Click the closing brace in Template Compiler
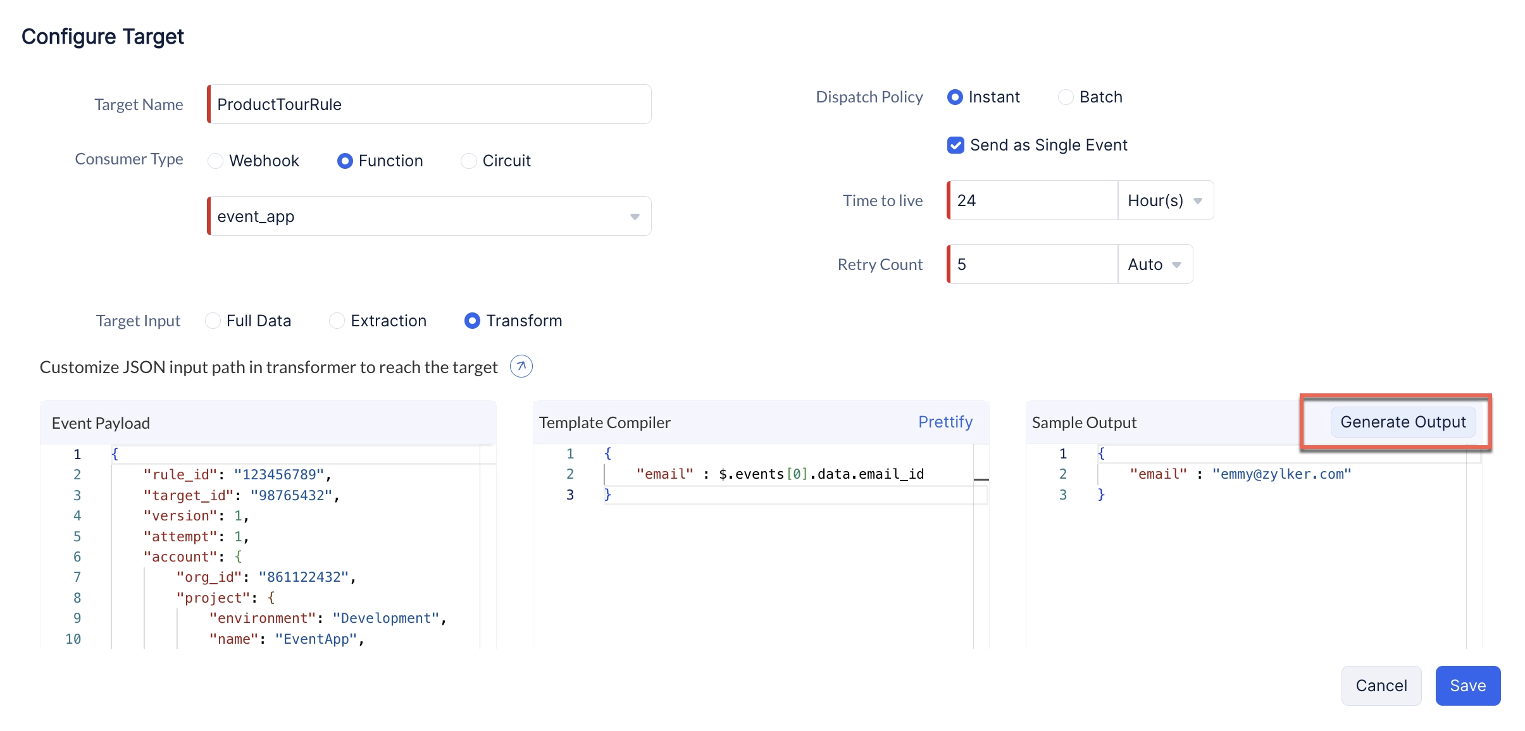 pyautogui.click(x=607, y=494)
